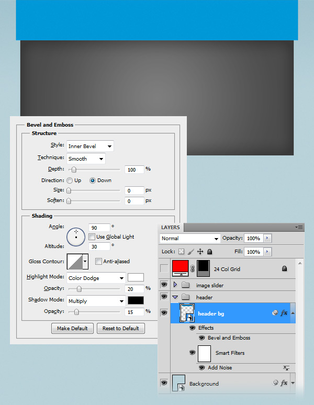Screen dimensions: 314x405
Task: Click the lock image pixels brush icon
Action: pyautogui.click(x=191, y=252)
